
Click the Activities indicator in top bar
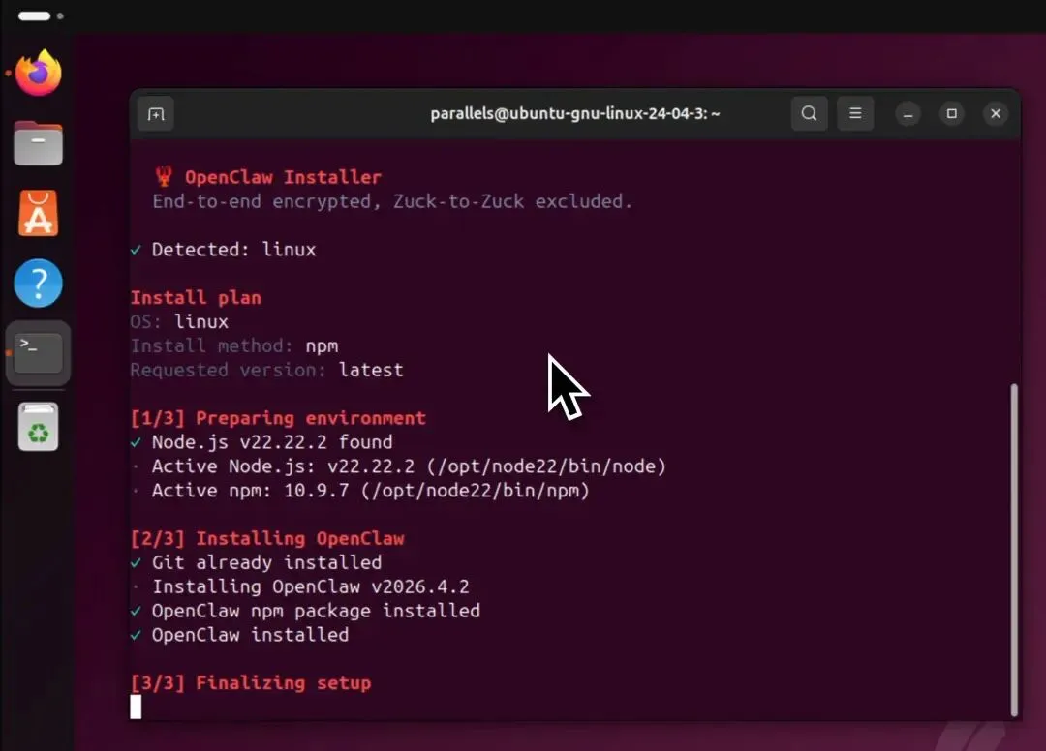(x=41, y=16)
